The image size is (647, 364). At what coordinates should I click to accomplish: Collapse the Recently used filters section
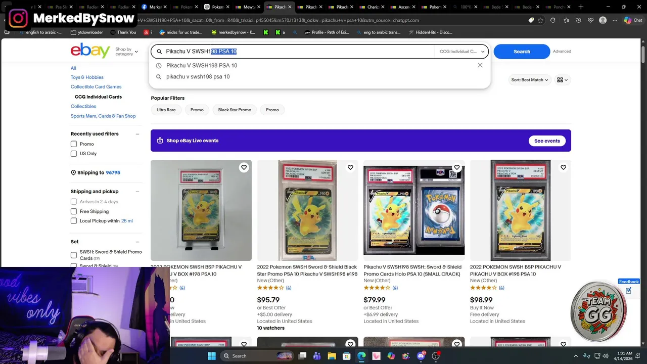137,134
